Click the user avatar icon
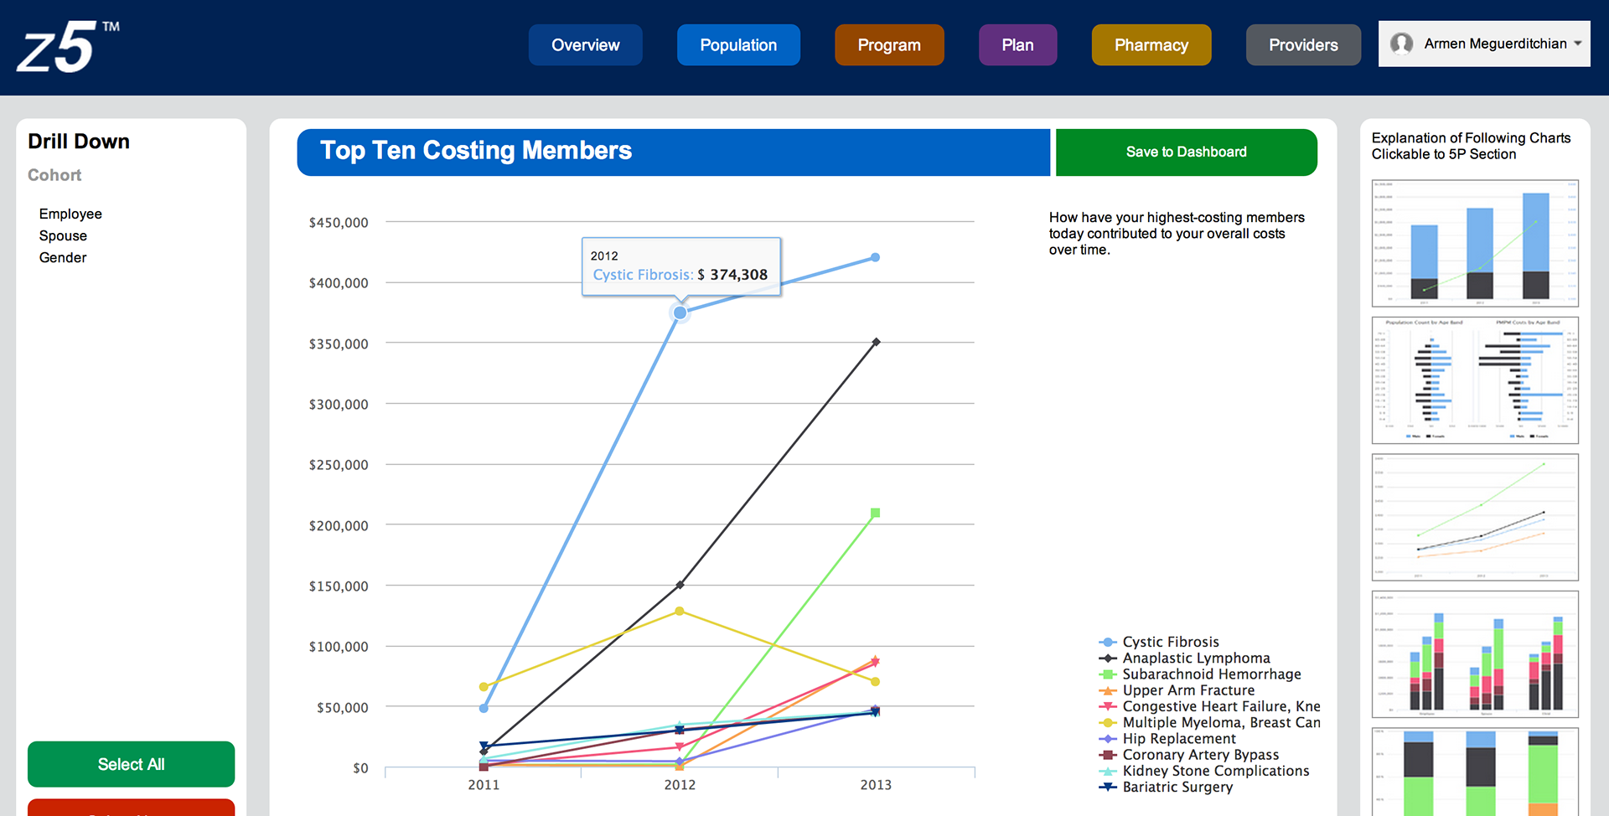1609x816 pixels. pyautogui.click(x=1401, y=44)
